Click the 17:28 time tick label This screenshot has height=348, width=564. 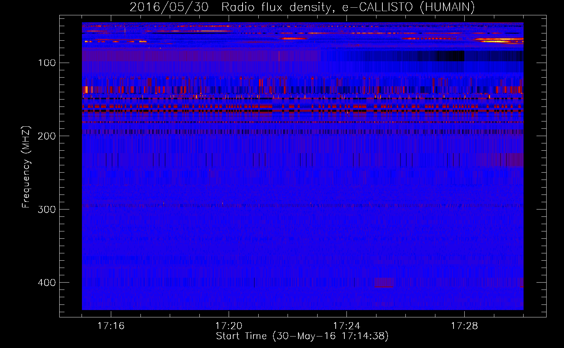tap(464, 326)
